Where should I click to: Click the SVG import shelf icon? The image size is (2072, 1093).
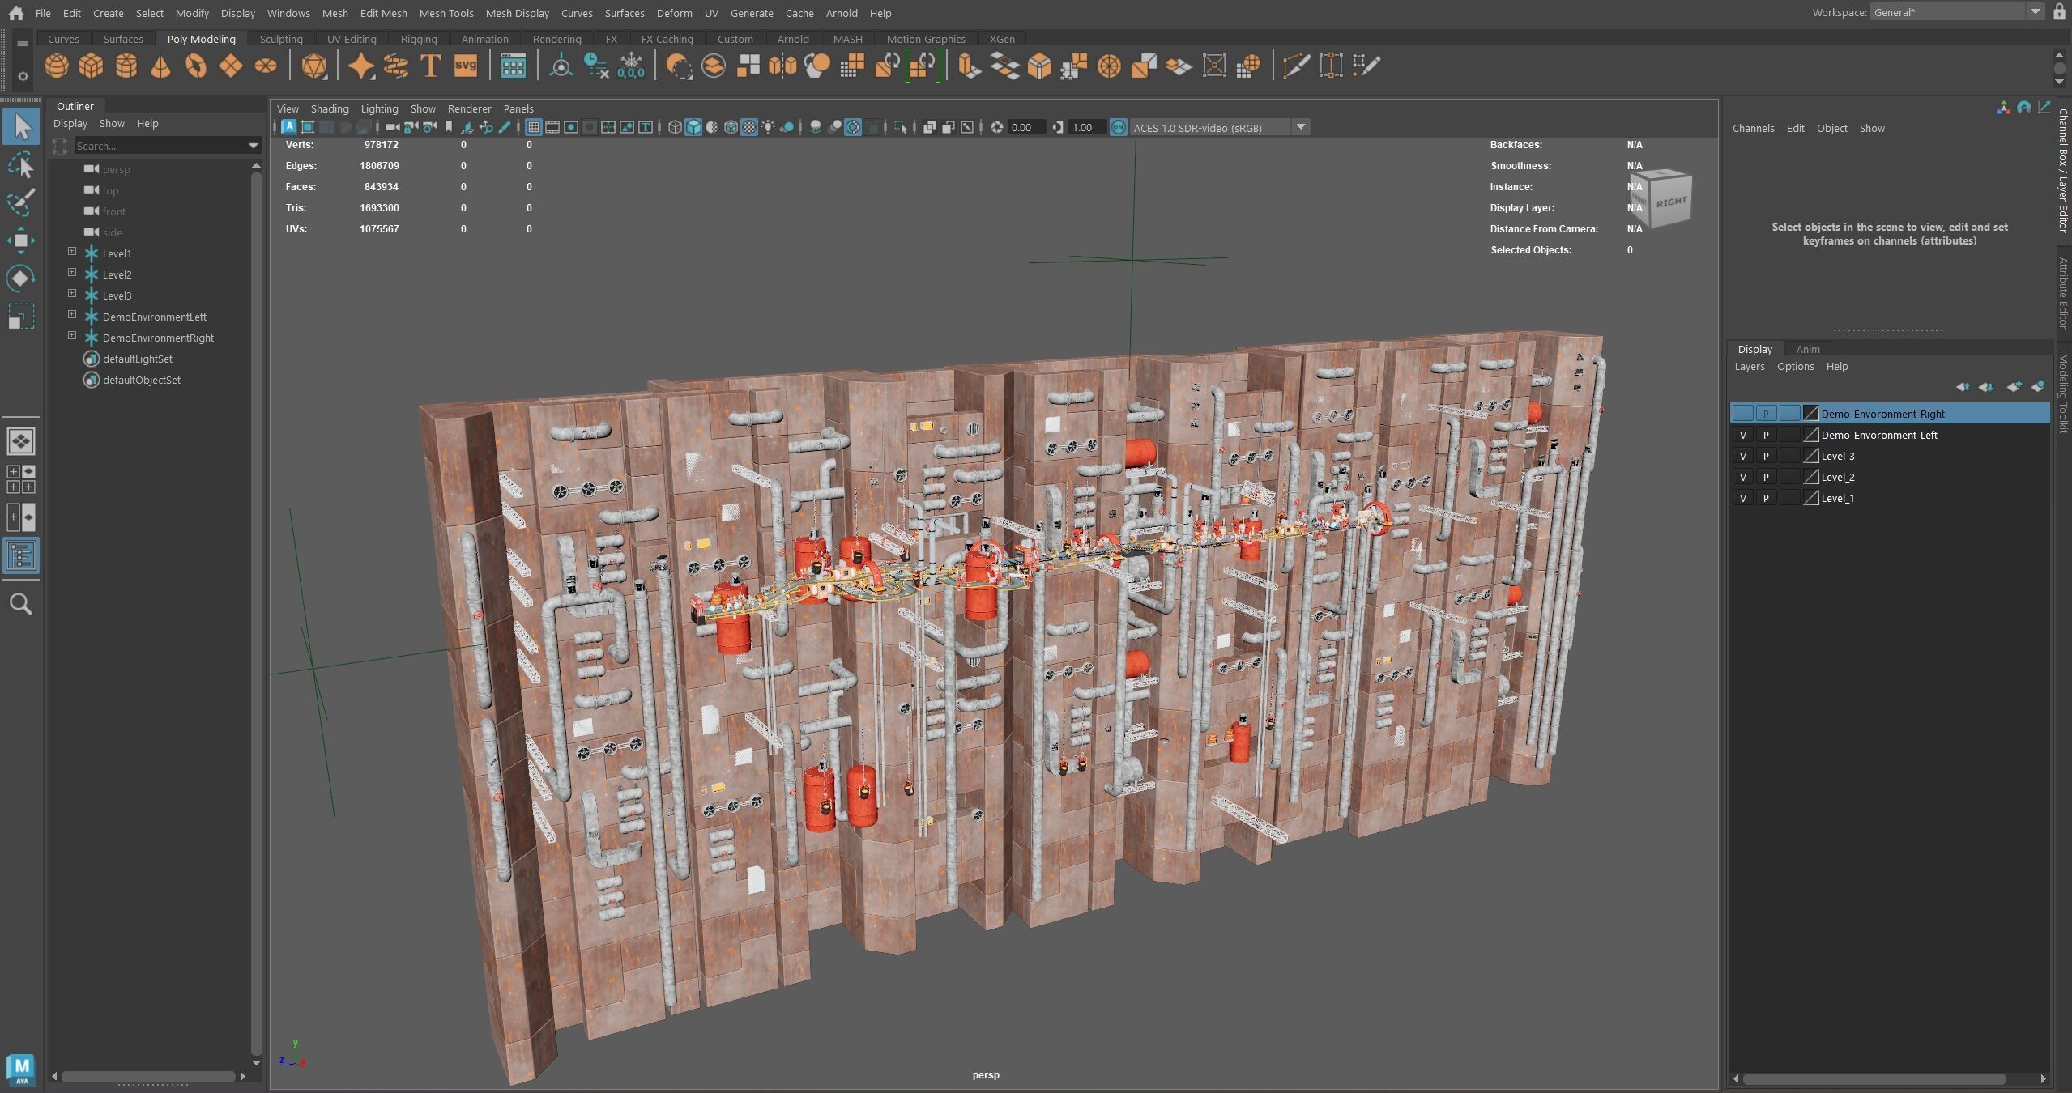[466, 66]
